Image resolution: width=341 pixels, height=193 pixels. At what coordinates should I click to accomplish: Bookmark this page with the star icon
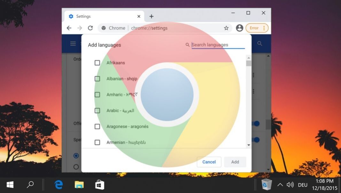pyautogui.click(x=226, y=28)
